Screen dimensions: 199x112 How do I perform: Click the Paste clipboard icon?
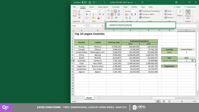[75, 12]
